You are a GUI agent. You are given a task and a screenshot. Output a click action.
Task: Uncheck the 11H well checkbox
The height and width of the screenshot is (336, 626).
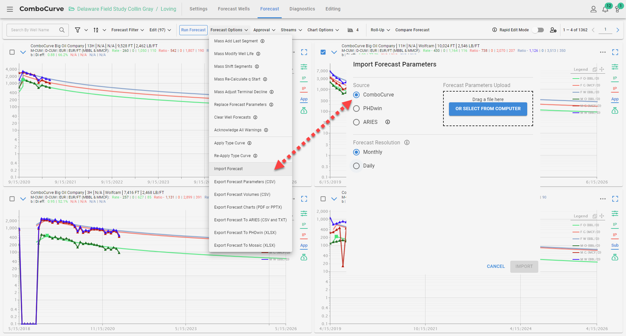pyautogui.click(x=323, y=52)
